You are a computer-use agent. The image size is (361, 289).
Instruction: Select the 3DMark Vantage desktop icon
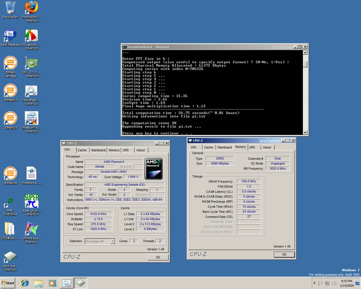pyautogui.click(x=10, y=67)
